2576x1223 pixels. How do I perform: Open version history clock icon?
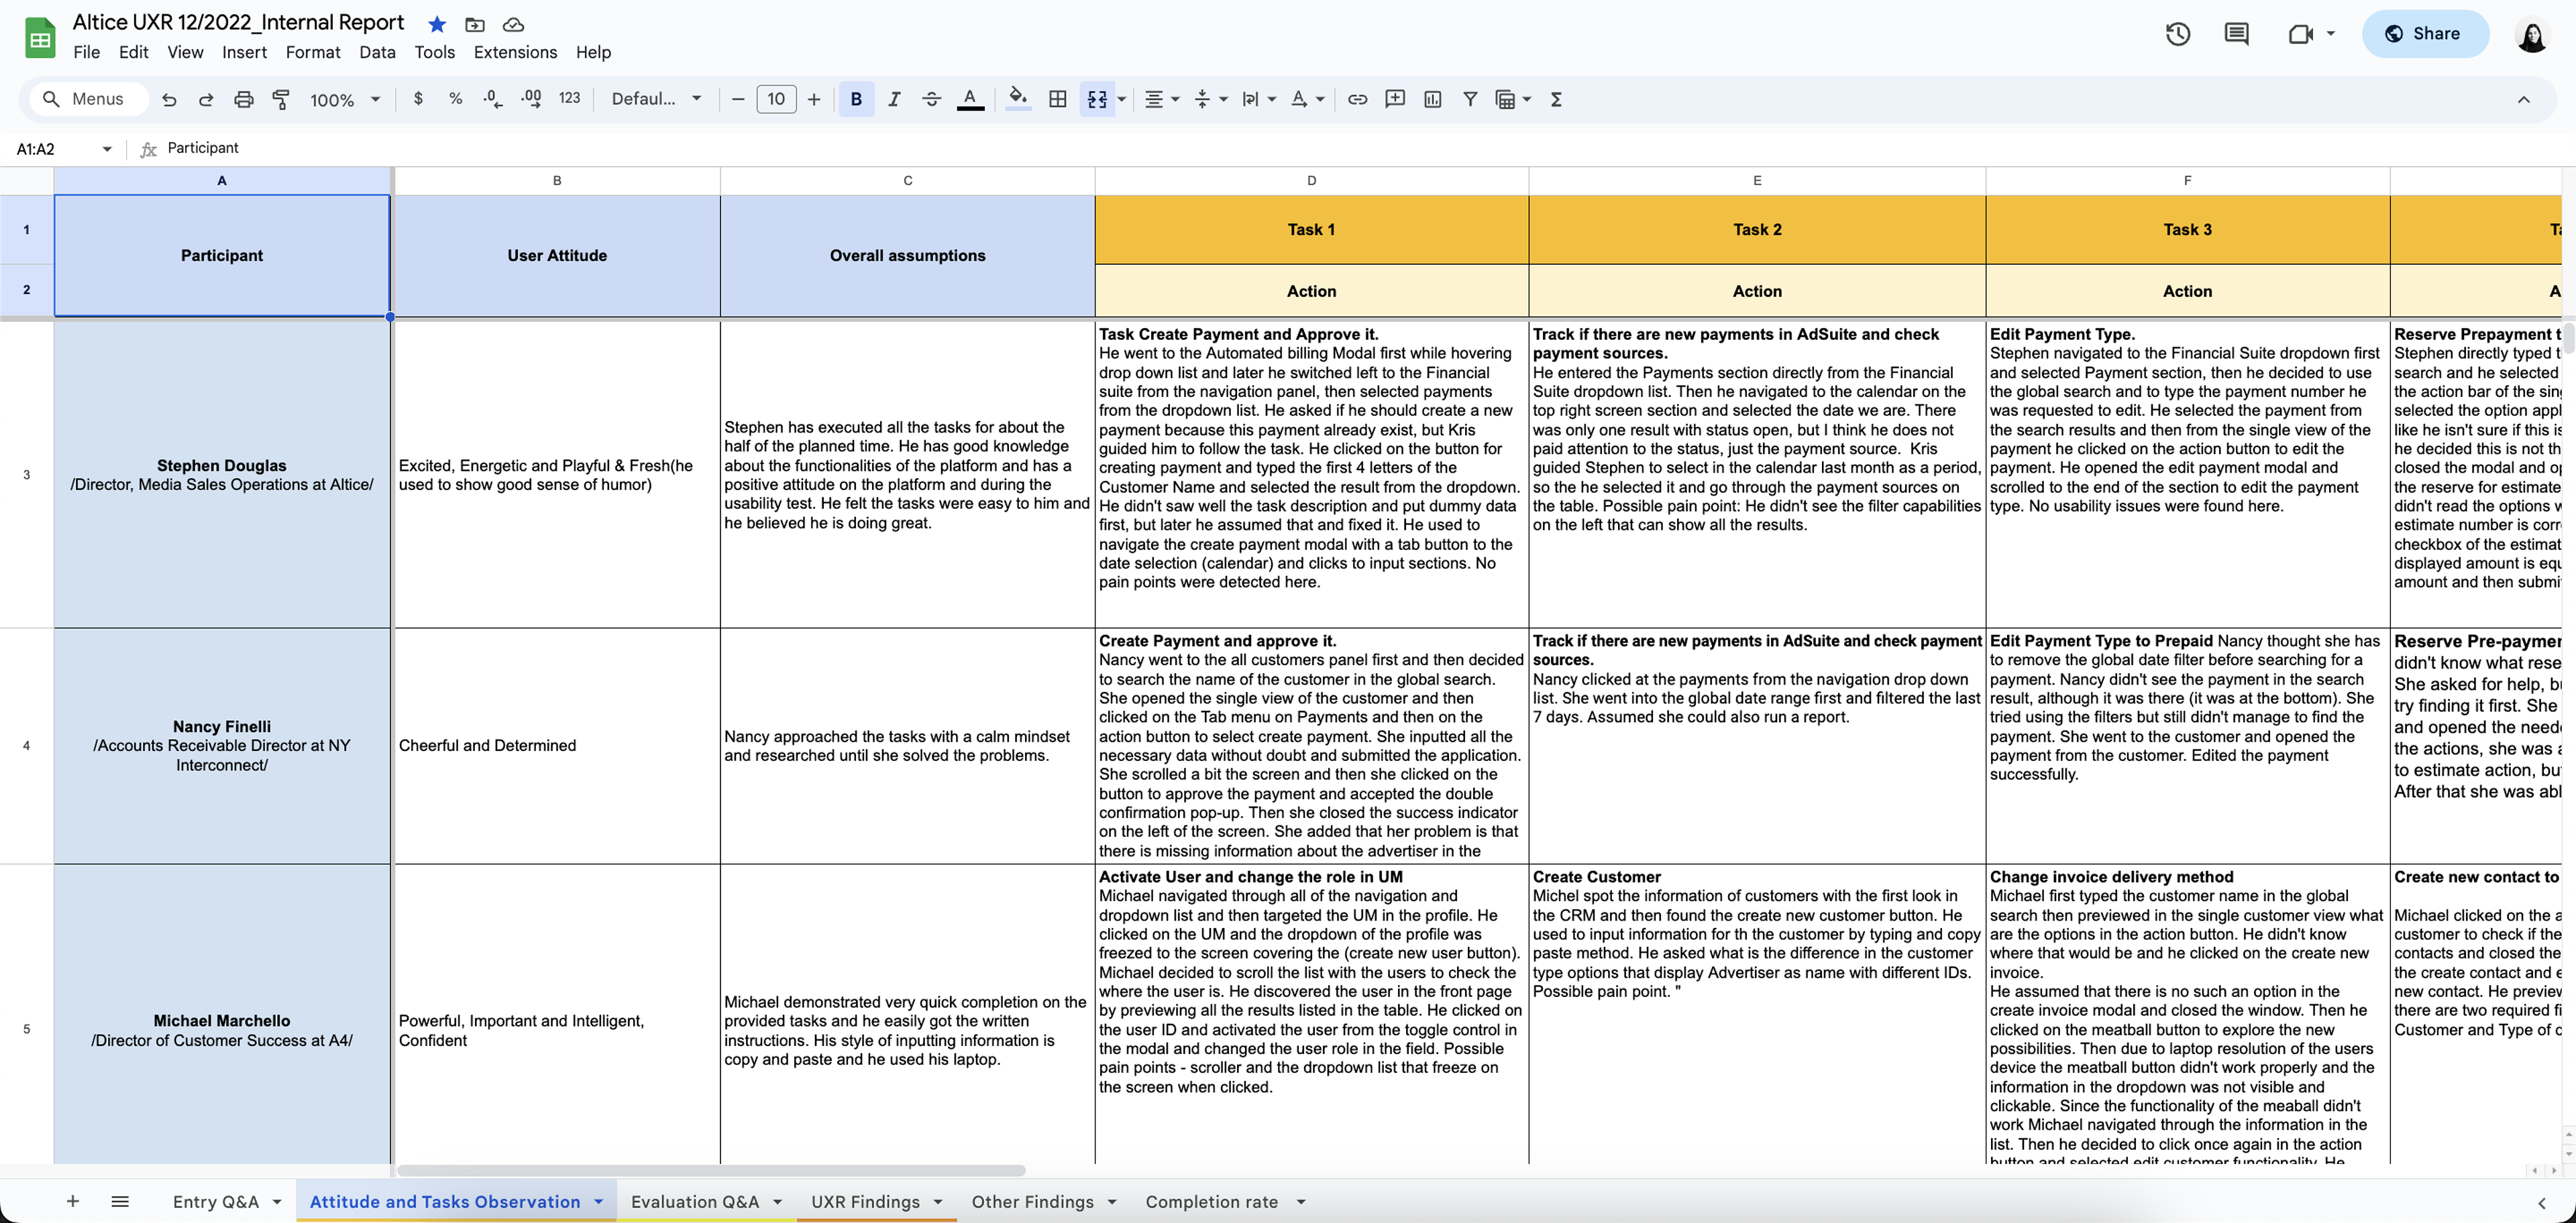tap(2178, 34)
